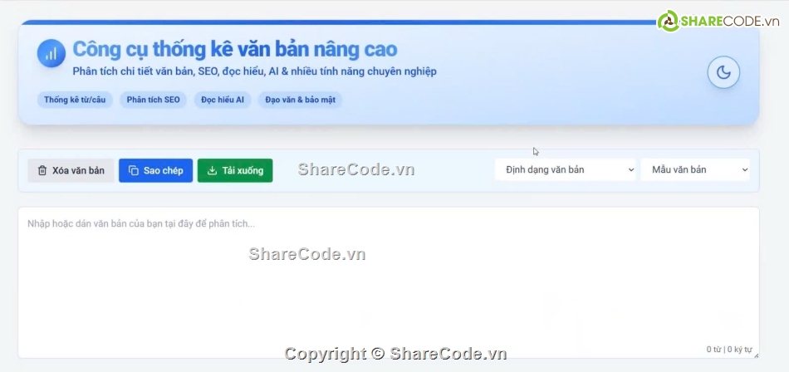Click the trash icon in Xóa văn bản
Image resolution: width=789 pixels, height=372 pixels.
point(42,171)
